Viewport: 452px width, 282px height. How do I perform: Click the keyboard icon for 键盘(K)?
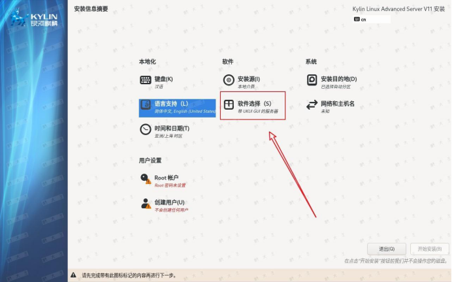click(x=145, y=80)
